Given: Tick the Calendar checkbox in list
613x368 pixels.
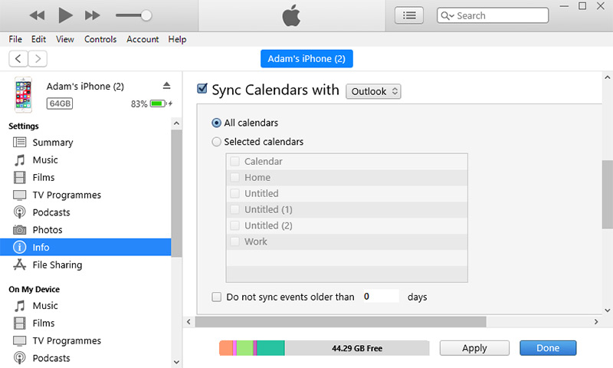Looking at the screenshot, I should (x=235, y=161).
